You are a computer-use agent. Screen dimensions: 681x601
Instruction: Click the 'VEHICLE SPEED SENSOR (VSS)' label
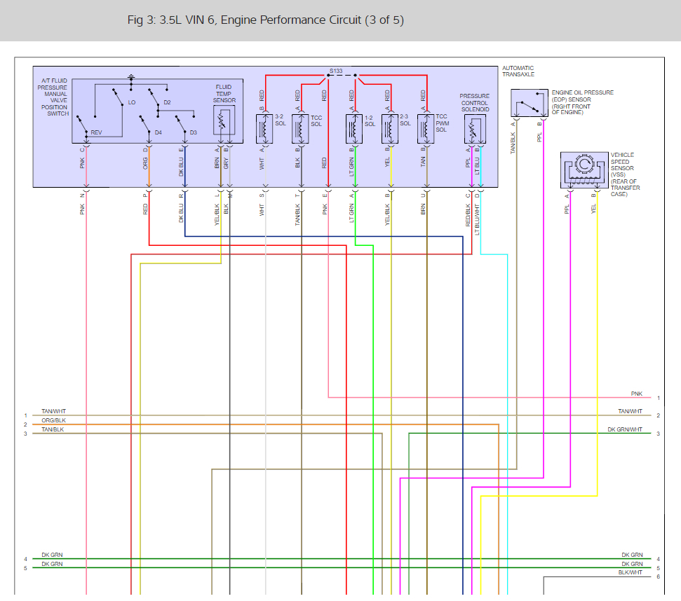(x=625, y=174)
